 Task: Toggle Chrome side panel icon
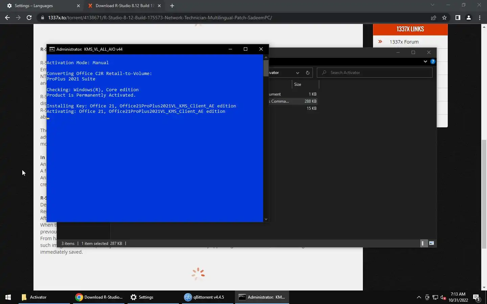[458, 18]
